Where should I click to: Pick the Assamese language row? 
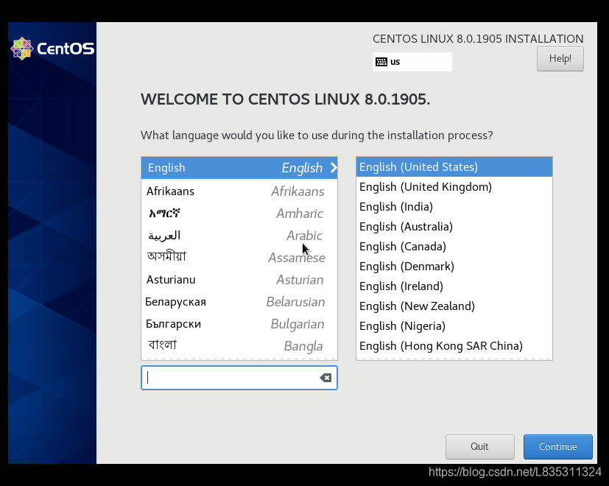click(239, 258)
